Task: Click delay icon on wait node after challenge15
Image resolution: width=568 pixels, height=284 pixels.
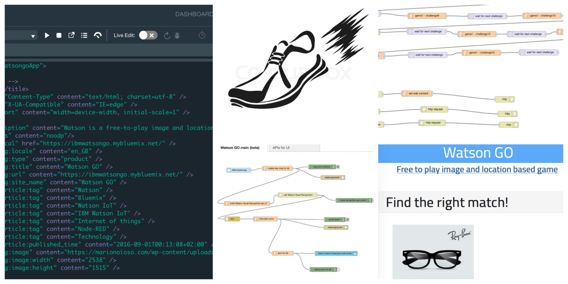Action: (522, 52)
